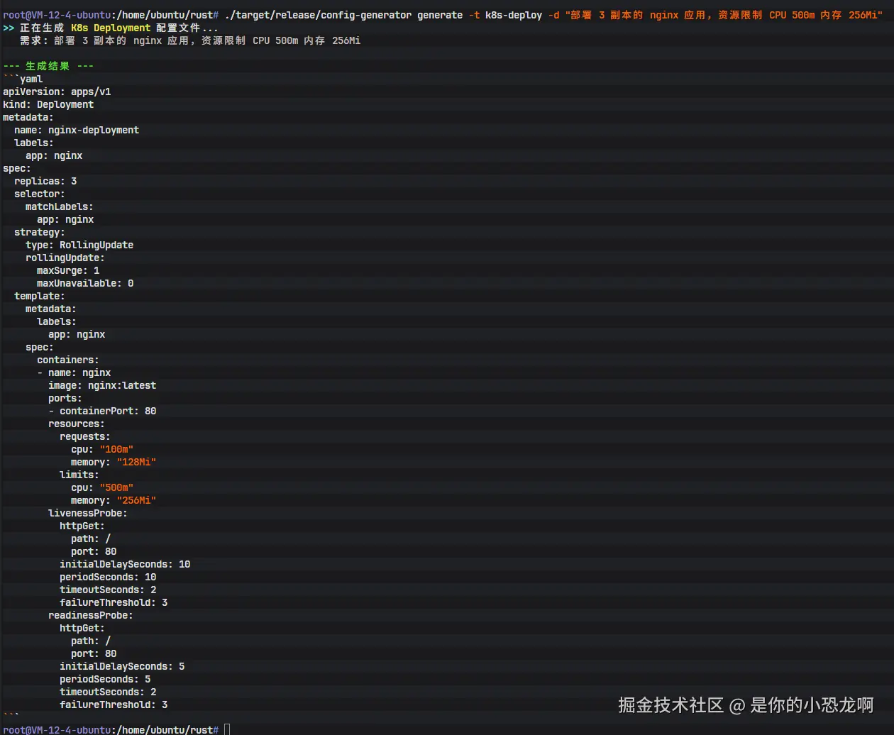This screenshot has height=735, width=894.
Task: Click the '需求:' requirement summary line
Action: click(x=190, y=40)
